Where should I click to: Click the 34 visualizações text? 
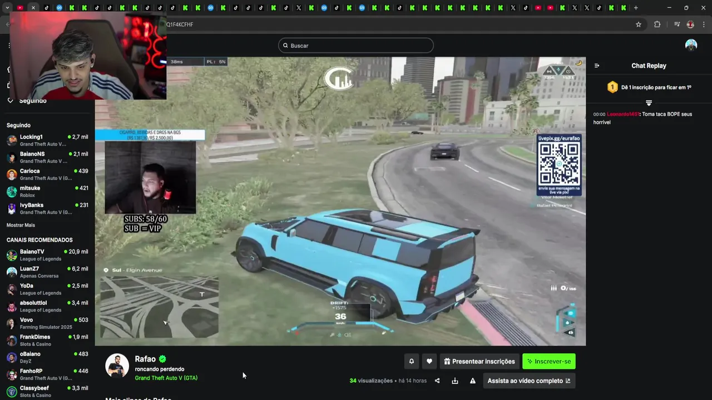[371, 381]
